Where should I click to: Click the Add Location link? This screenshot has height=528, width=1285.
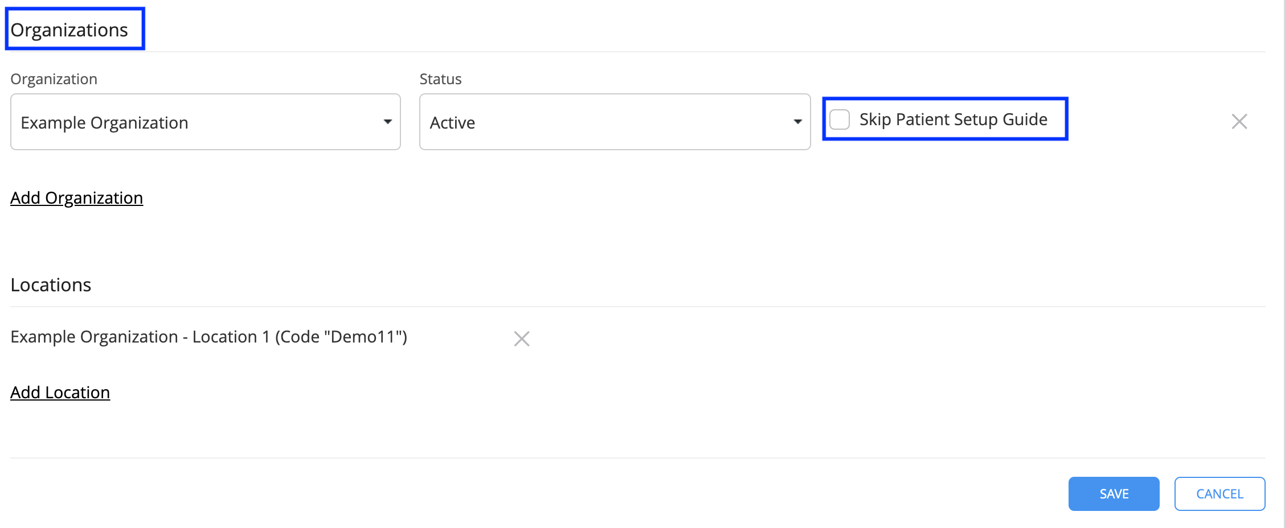(60, 393)
